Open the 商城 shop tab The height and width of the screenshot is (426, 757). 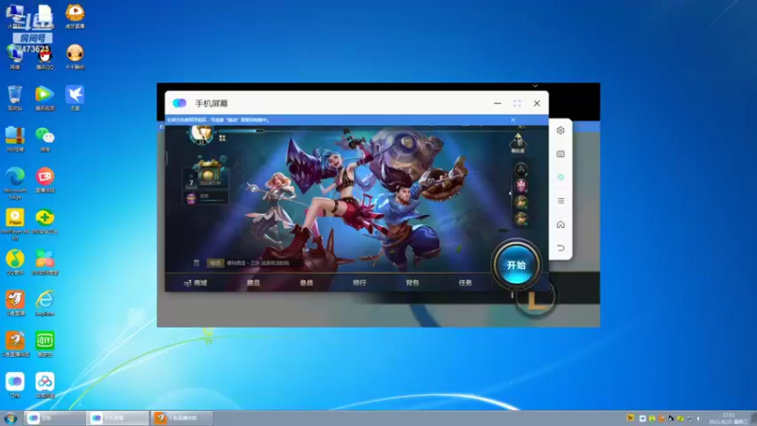196,283
